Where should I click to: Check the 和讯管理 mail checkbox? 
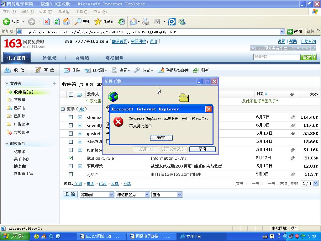(x=71, y=142)
